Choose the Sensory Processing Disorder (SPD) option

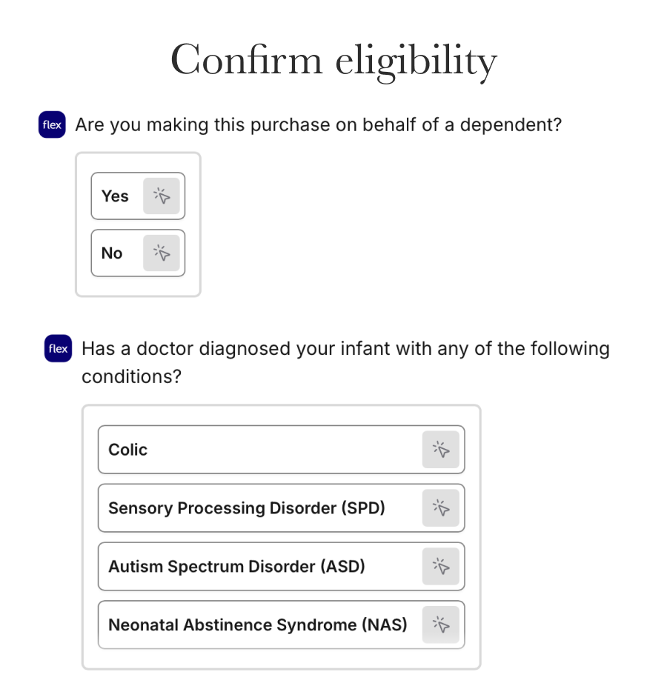point(246,508)
